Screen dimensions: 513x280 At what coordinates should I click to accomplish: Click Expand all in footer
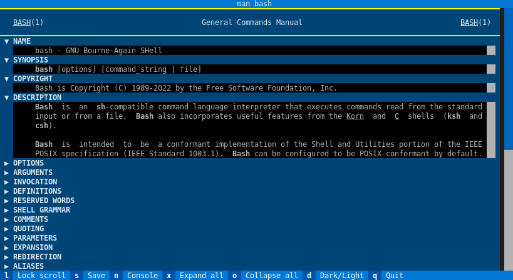coord(199,276)
